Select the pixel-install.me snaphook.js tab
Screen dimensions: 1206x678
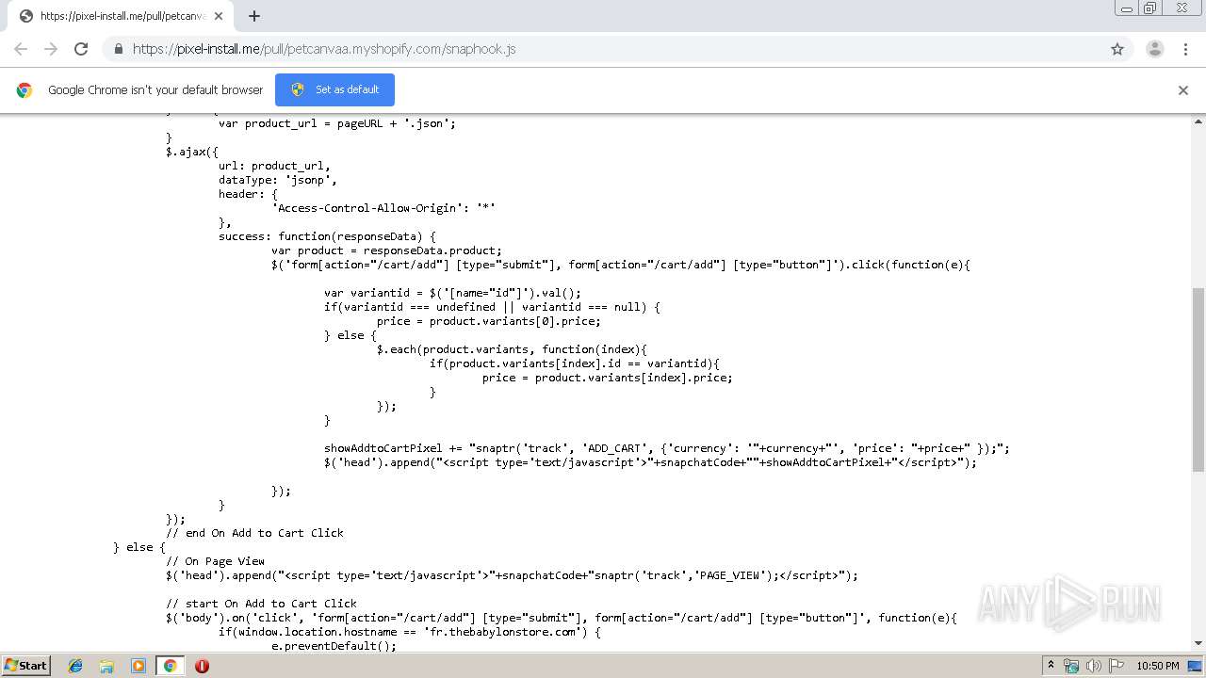point(119,16)
